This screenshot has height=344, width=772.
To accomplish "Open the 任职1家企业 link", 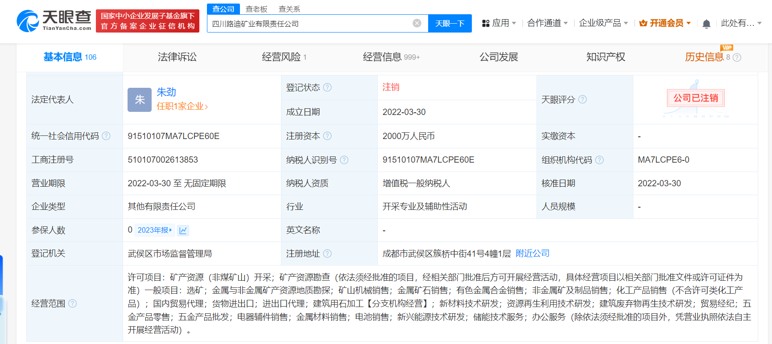I will tap(182, 106).
